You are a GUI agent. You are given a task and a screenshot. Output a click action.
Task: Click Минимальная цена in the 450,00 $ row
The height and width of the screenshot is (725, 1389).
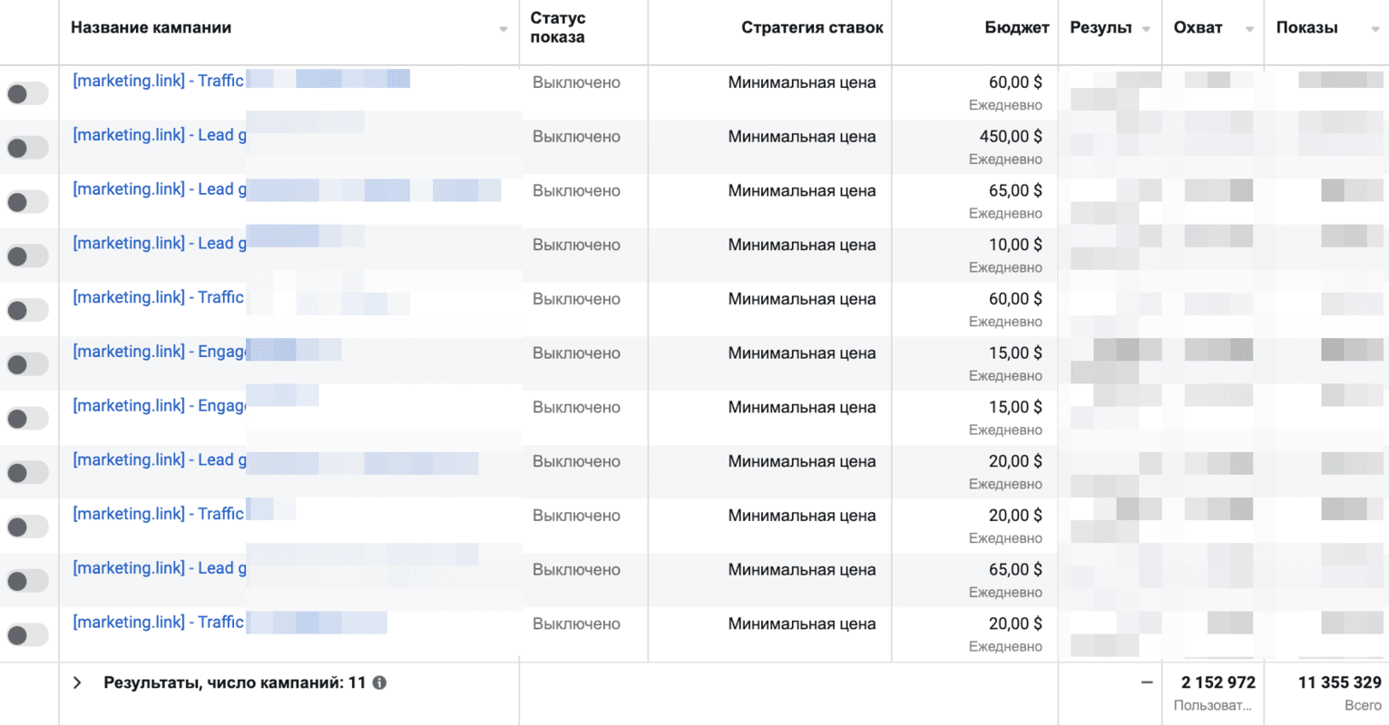point(801,137)
